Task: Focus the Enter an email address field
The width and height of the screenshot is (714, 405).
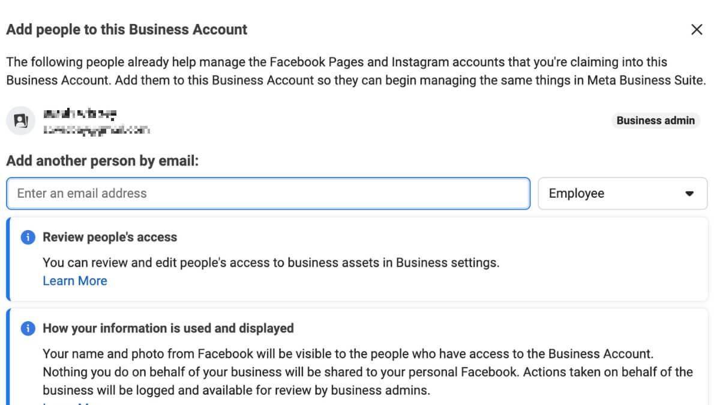Action: click(x=268, y=193)
